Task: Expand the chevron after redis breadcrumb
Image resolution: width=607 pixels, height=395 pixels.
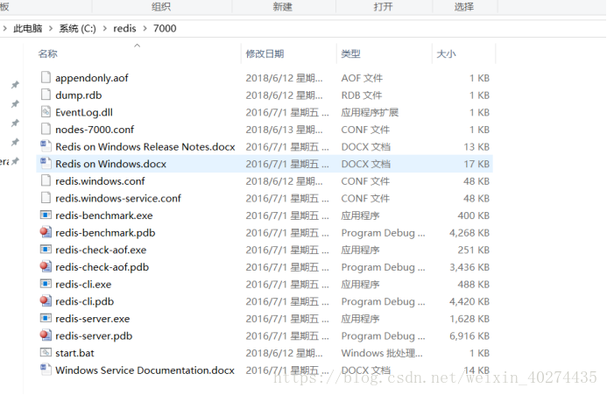Action: point(145,28)
